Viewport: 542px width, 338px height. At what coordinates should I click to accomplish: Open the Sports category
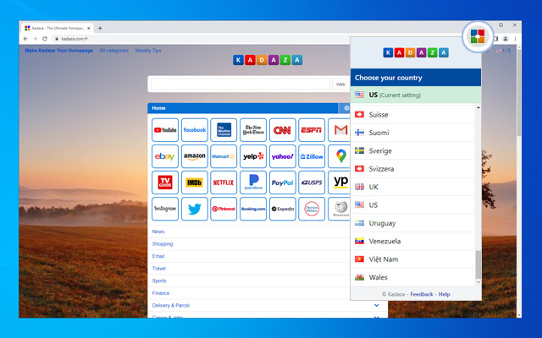coord(159,281)
